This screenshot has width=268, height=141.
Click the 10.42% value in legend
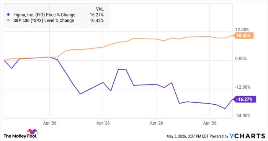(x=96, y=21)
